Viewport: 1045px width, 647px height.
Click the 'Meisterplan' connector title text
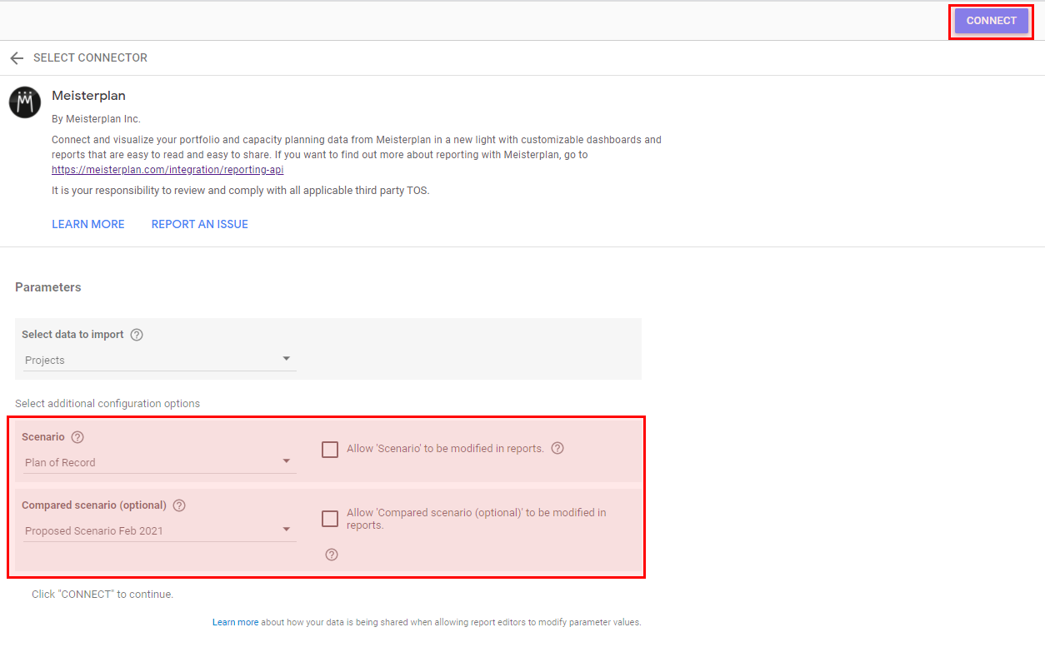88,96
